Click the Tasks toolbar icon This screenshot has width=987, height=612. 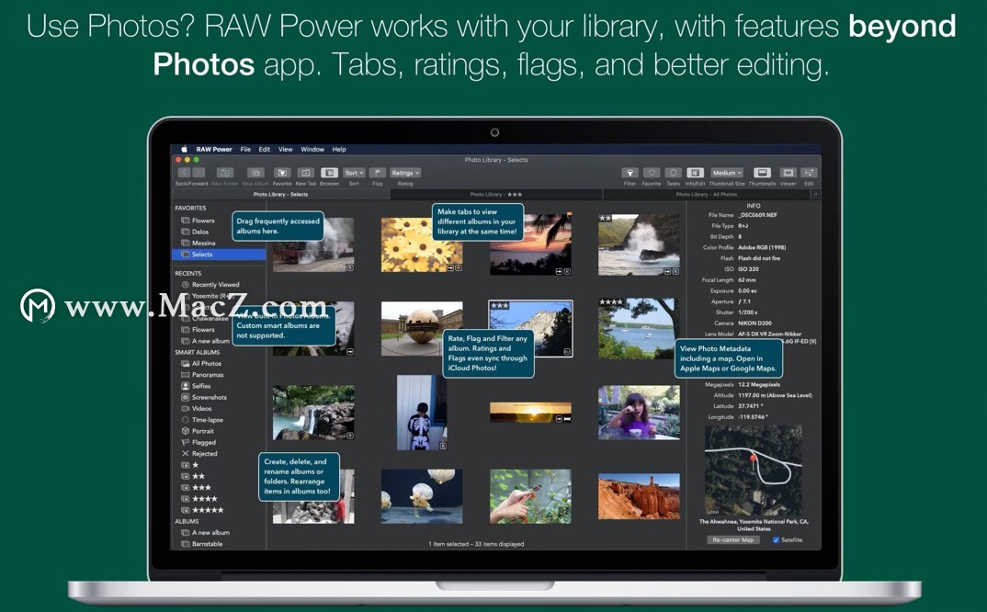pyautogui.click(x=673, y=173)
